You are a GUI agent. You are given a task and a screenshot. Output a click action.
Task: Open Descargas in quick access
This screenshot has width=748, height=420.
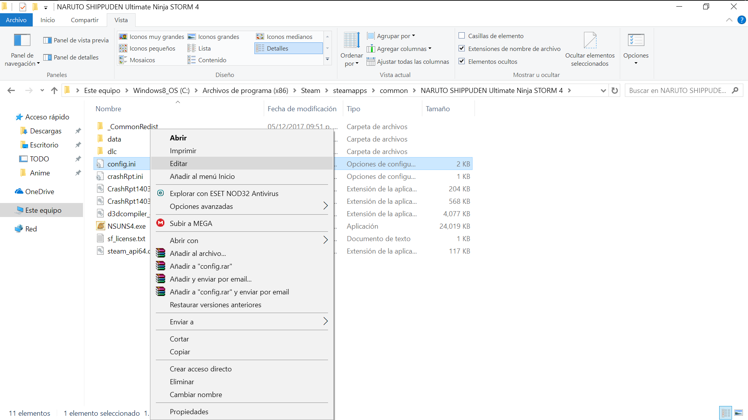pos(46,131)
